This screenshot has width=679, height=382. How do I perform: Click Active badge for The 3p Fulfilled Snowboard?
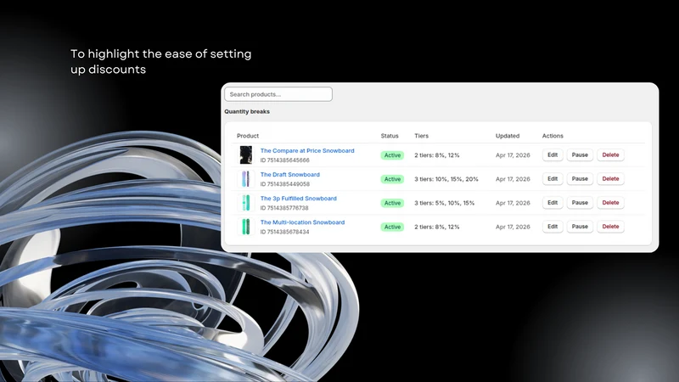(x=392, y=203)
